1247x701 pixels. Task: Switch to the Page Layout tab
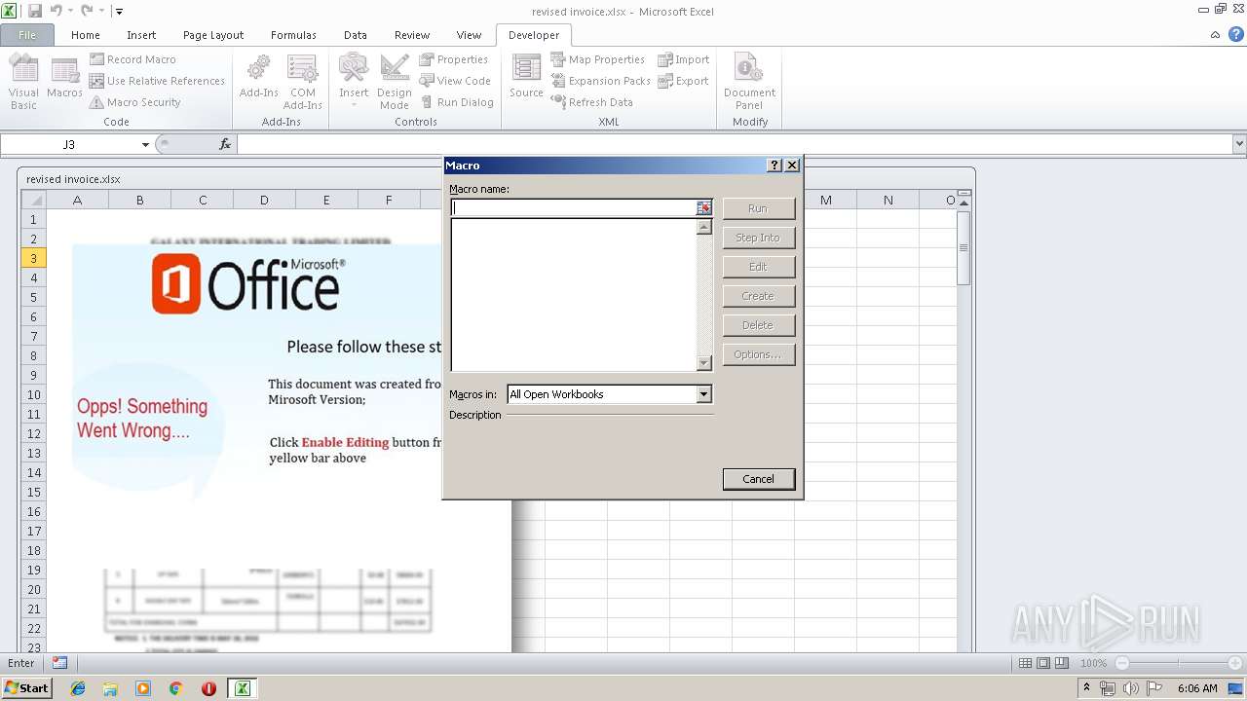tap(213, 35)
